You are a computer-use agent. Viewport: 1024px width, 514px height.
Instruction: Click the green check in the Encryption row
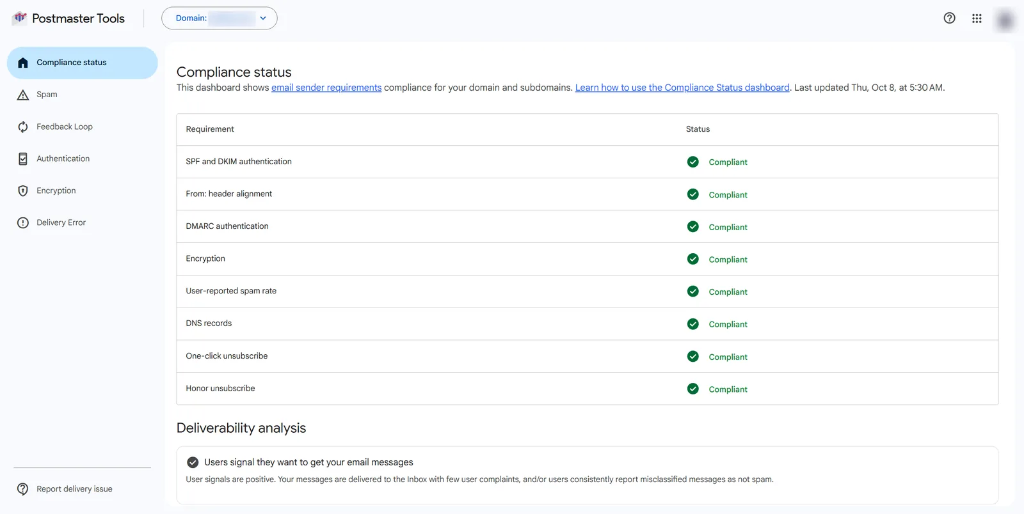click(692, 259)
